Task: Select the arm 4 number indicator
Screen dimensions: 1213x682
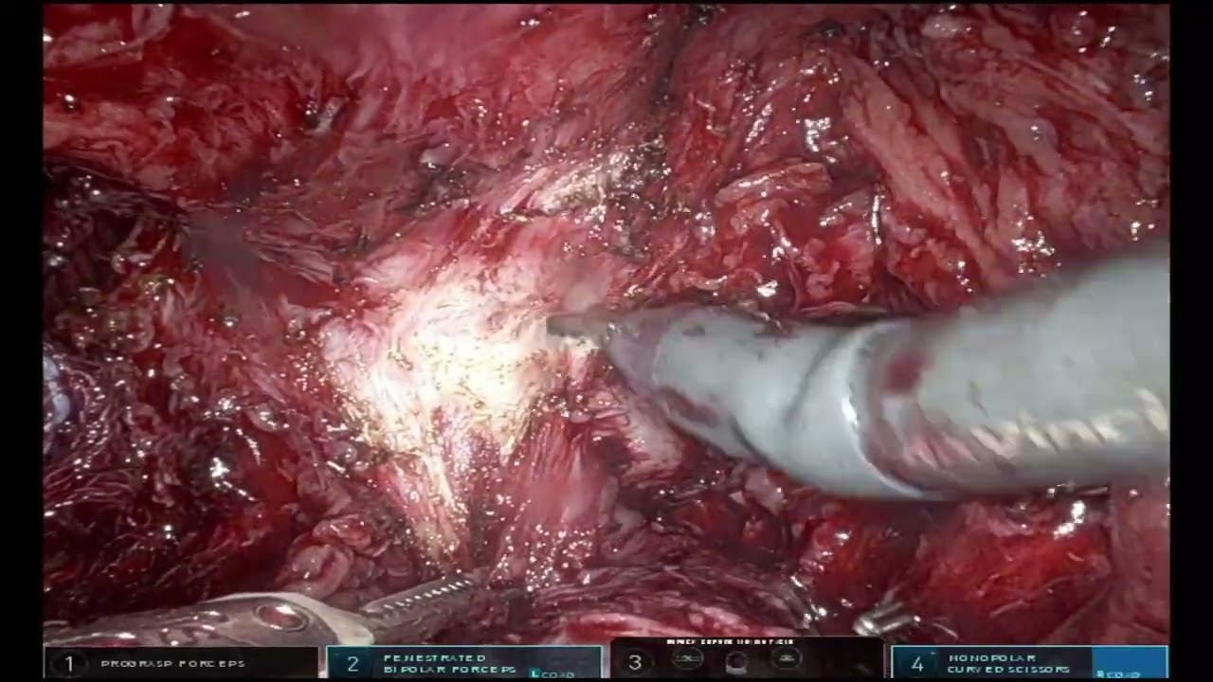Action: (916, 664)
